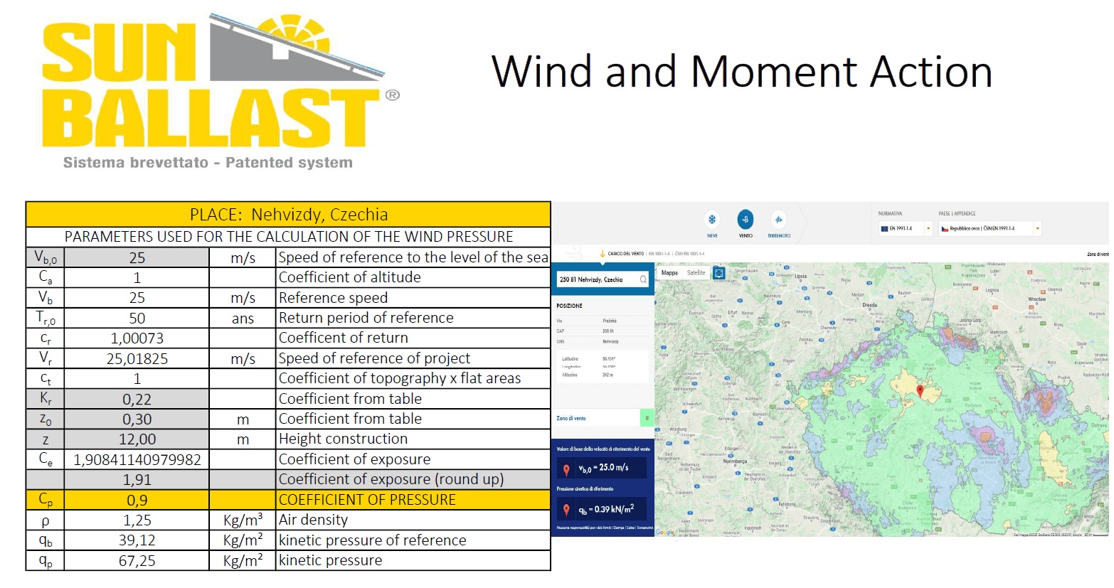This screenshot has height=588, width=1114.
Task: Click the red location pin on map
Action: coord(920,390)
